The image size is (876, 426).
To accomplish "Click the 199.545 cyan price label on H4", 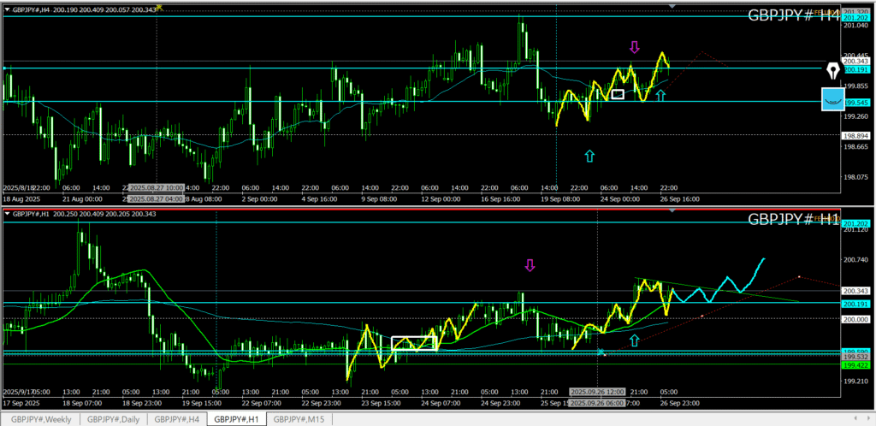I will 856,103.
